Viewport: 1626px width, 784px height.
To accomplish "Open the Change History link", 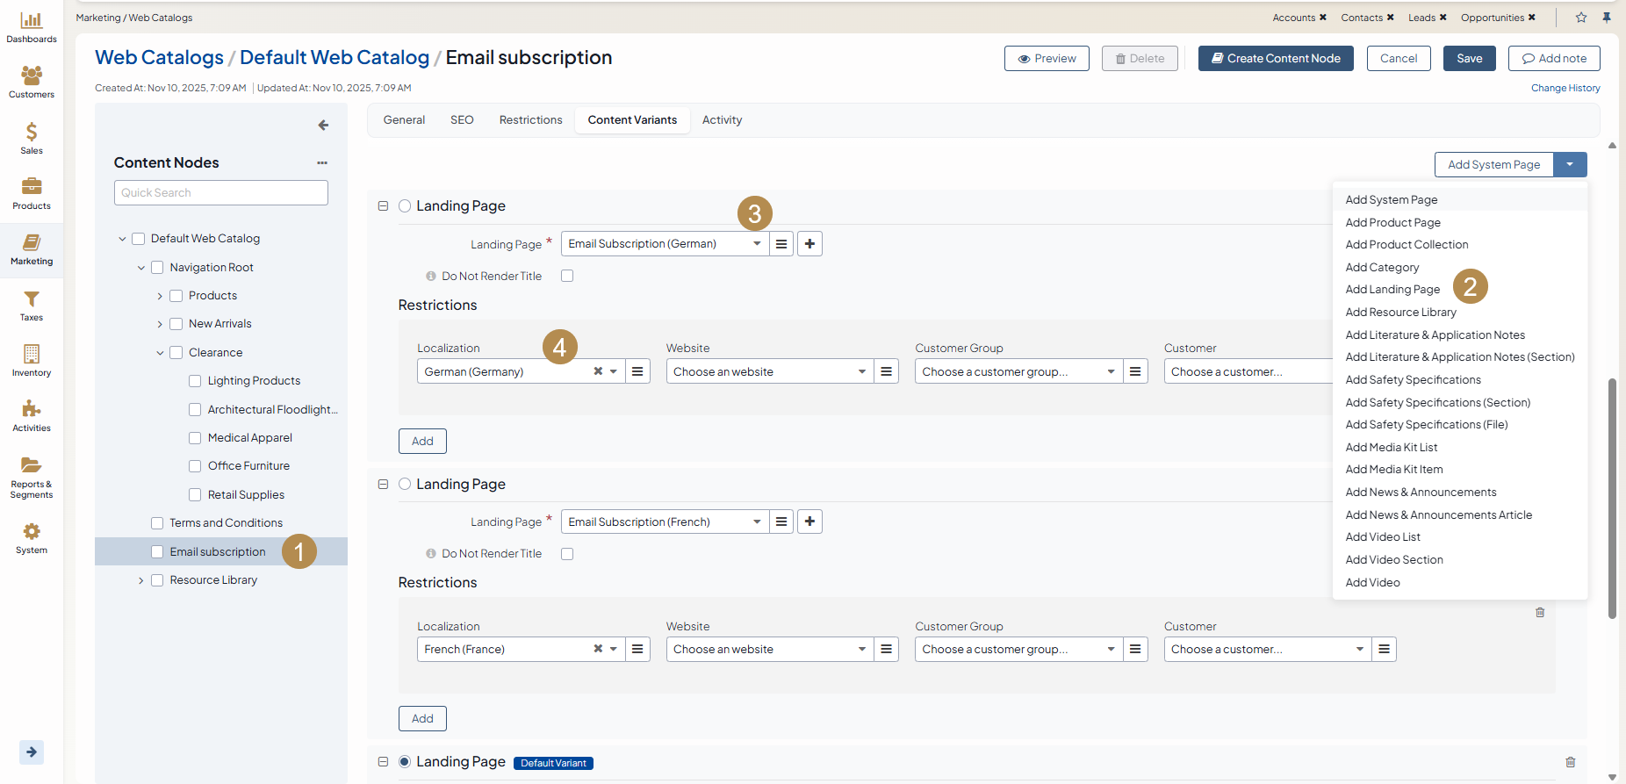I will pos(1565,88).
